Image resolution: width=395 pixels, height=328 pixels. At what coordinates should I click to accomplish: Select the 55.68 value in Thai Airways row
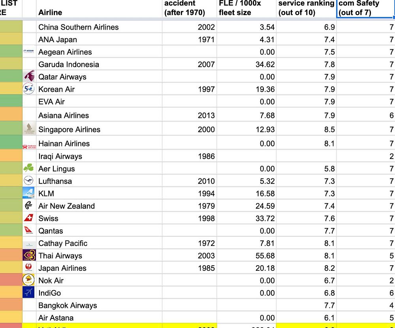pyautogui.click(x=246, y=255)
